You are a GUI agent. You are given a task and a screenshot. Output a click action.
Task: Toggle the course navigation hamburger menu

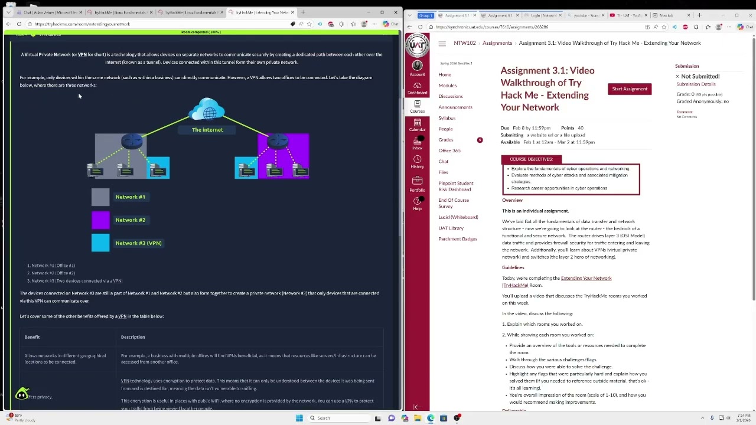(x=442, y=43)
